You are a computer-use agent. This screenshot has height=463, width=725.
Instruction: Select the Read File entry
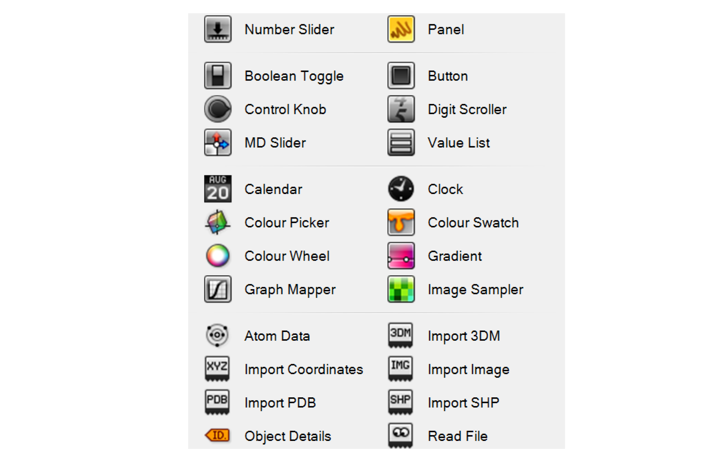(457, 436)
